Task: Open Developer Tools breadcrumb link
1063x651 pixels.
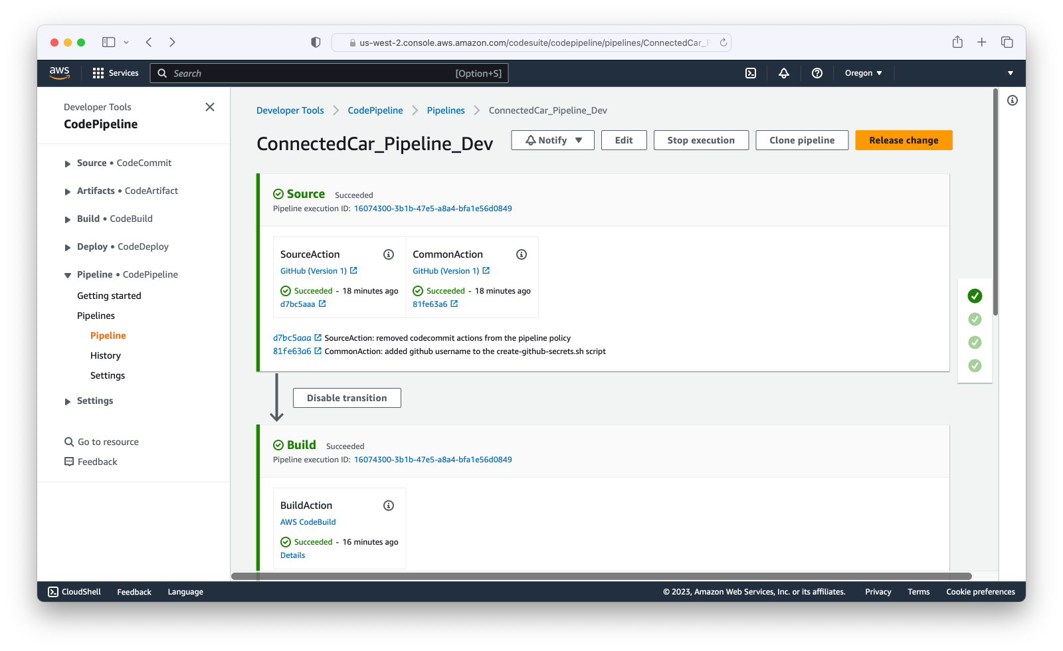Action: 290,110
